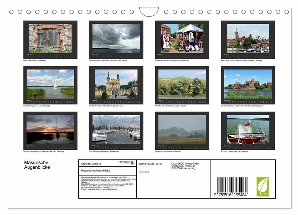Screen dimensions: 298x215
Task: Open the Nikolaiken yacht harbor photo
Action: click(248, 39)
